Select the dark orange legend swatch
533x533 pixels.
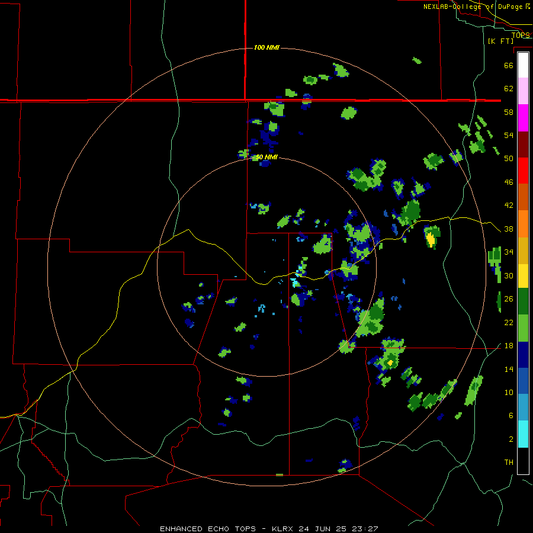point(523,197)
